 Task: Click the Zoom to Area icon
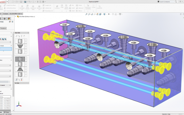[x=89, y=14]
